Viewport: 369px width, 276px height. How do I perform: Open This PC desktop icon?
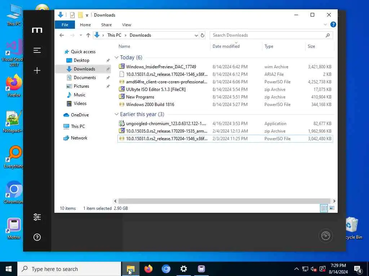(14, 15)
